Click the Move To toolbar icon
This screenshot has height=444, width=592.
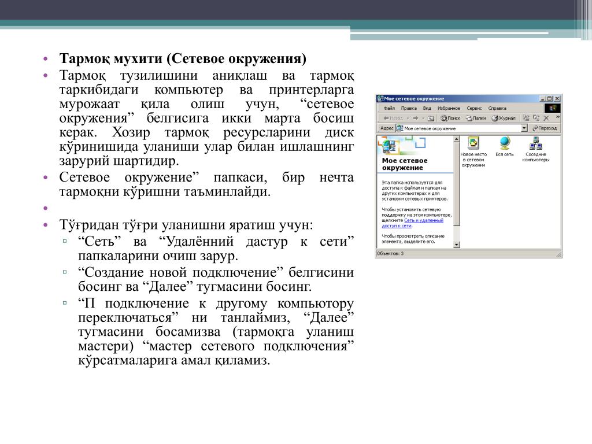click(x=526, y=118)
